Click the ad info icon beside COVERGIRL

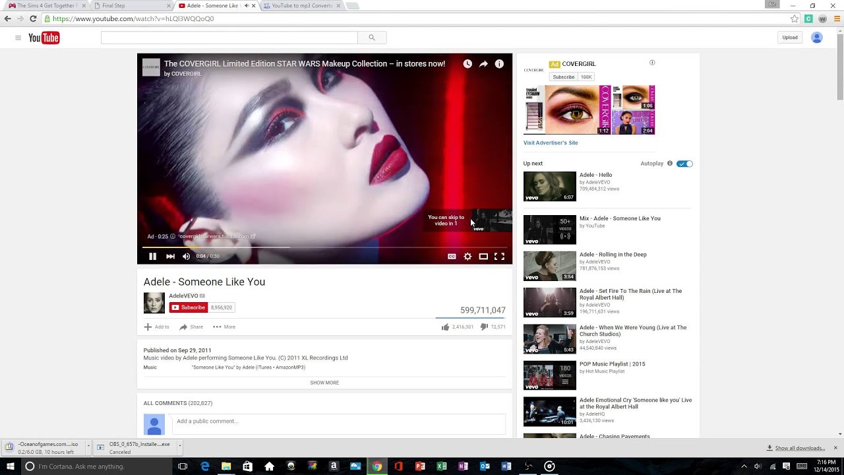652,63
